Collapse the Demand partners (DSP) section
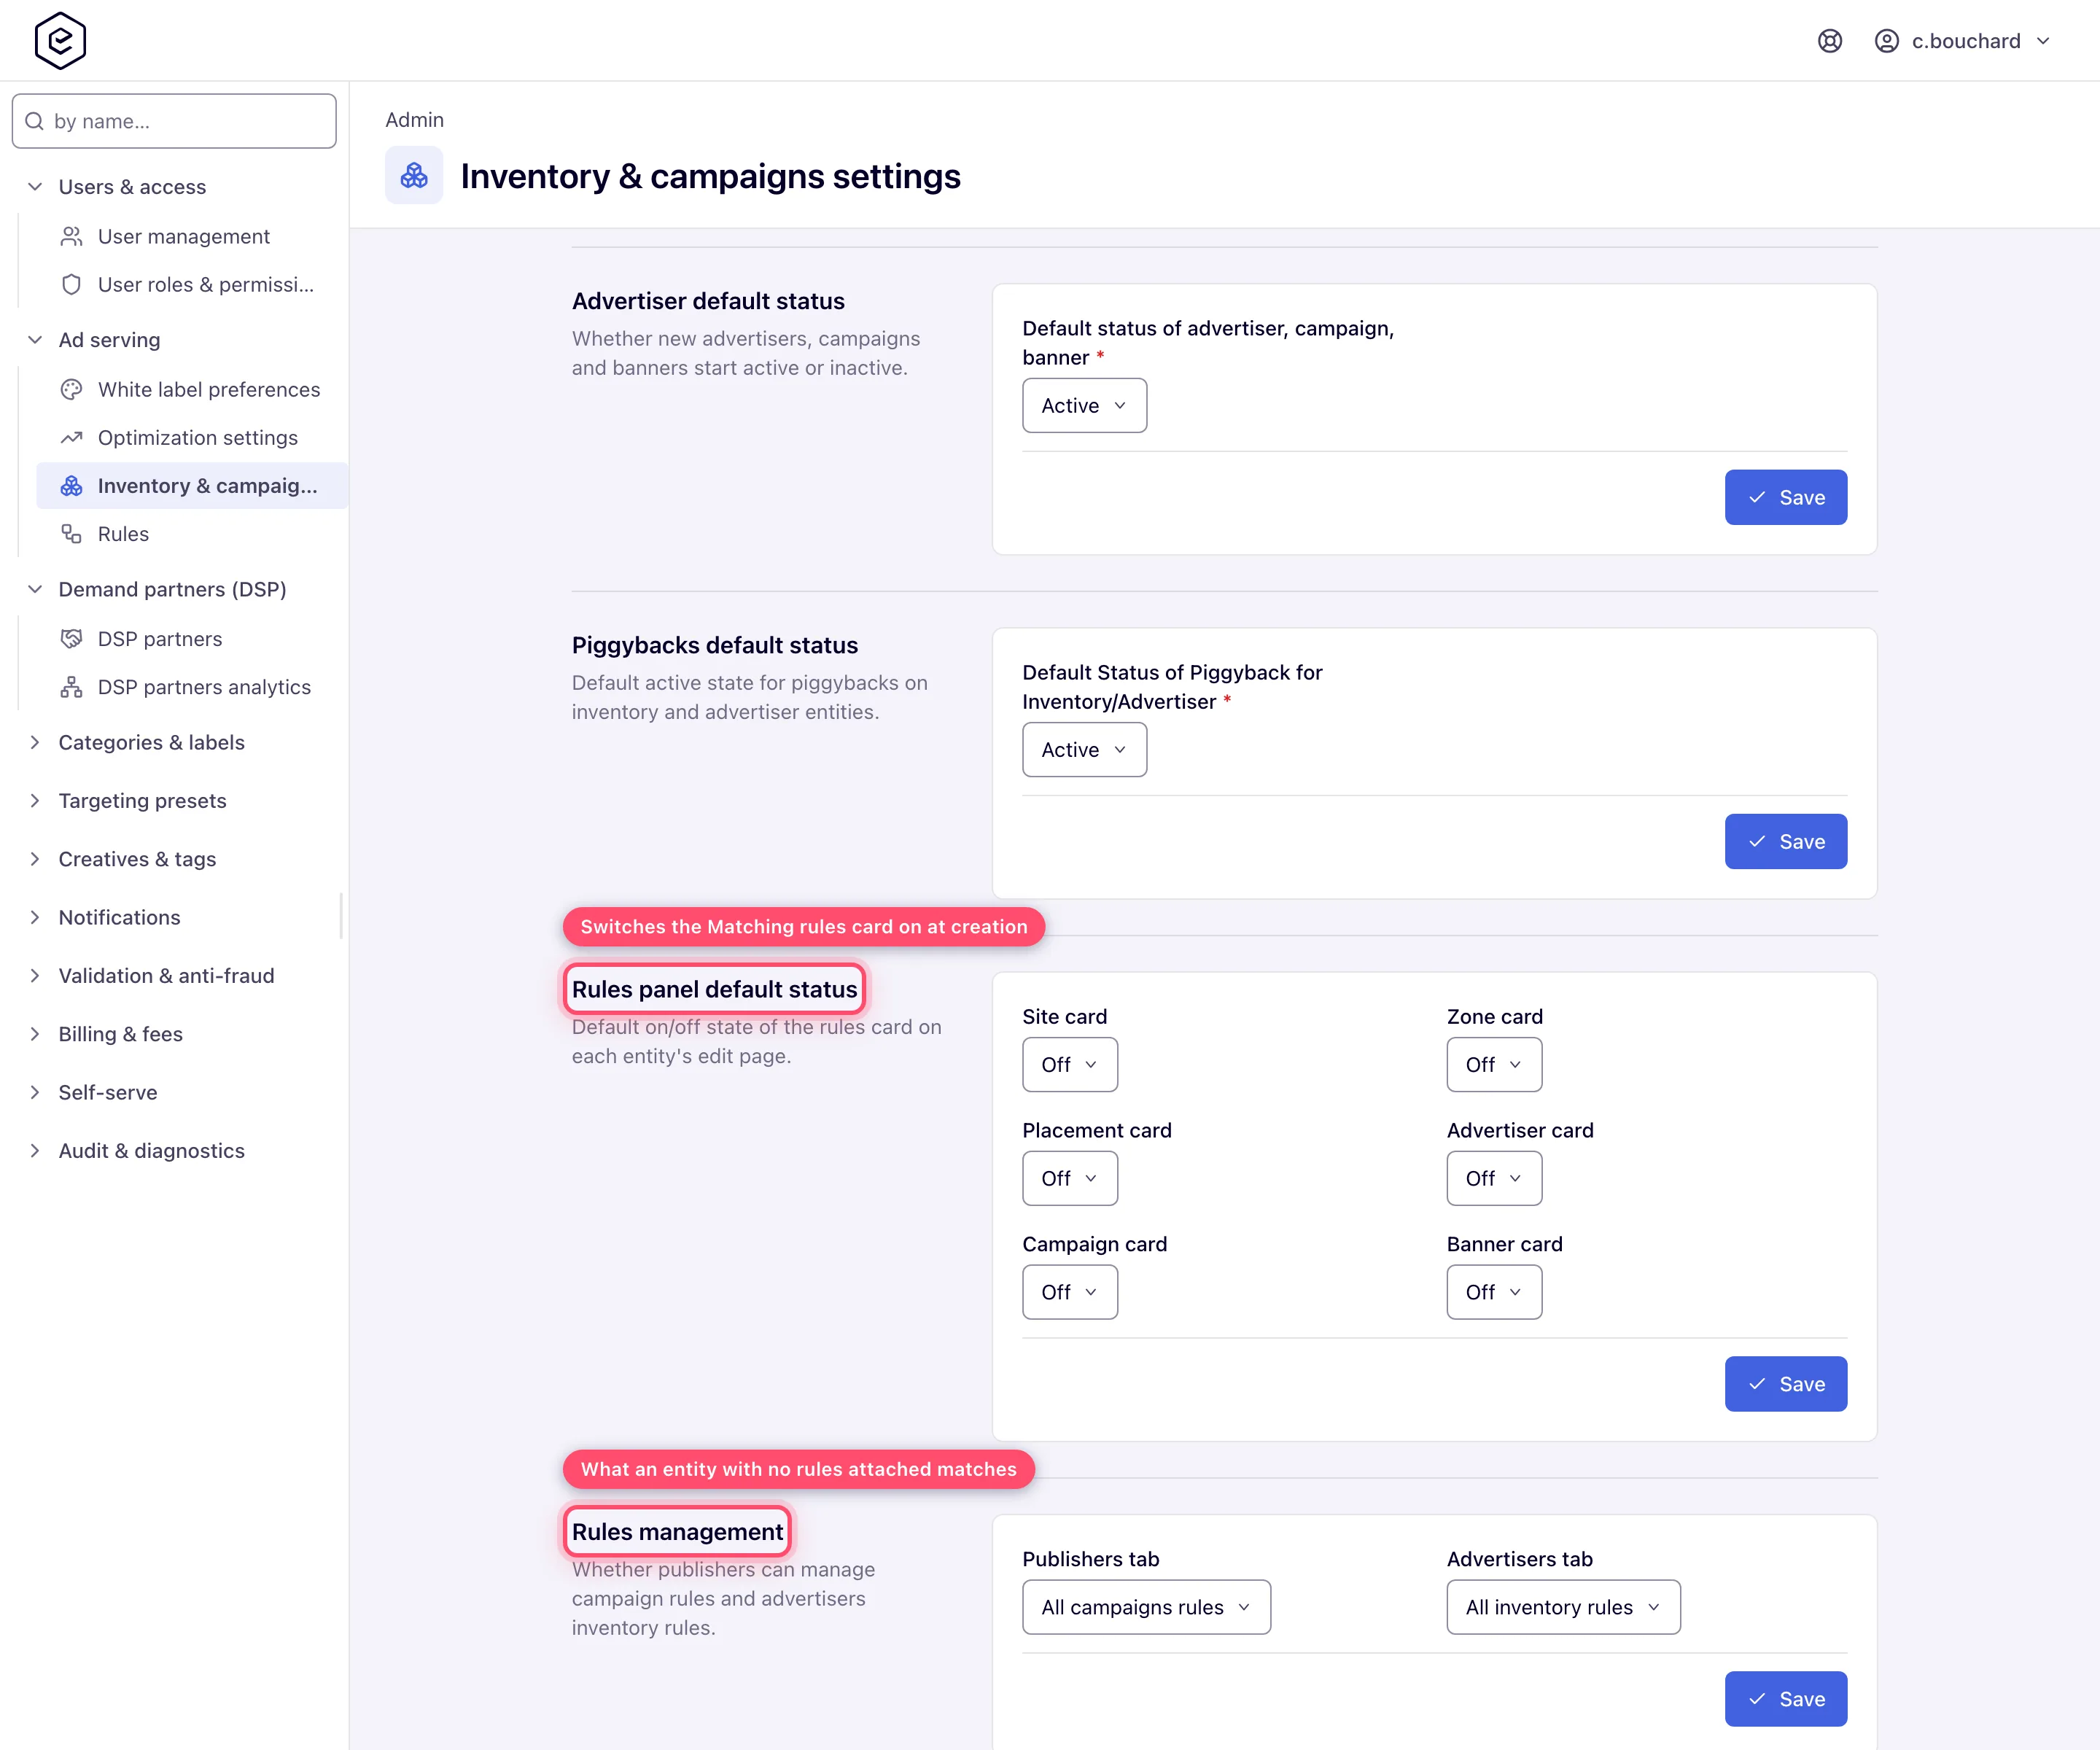The image size is (2100, 1750). [x=35, y=589]
